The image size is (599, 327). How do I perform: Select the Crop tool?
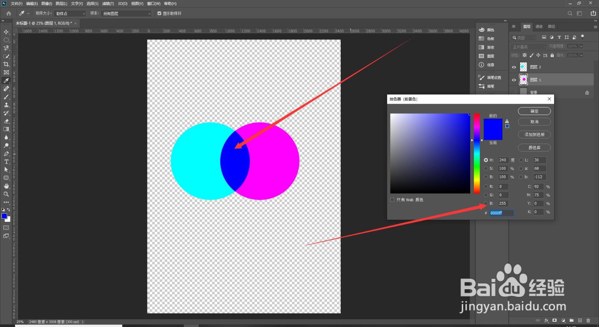point(6,64)
